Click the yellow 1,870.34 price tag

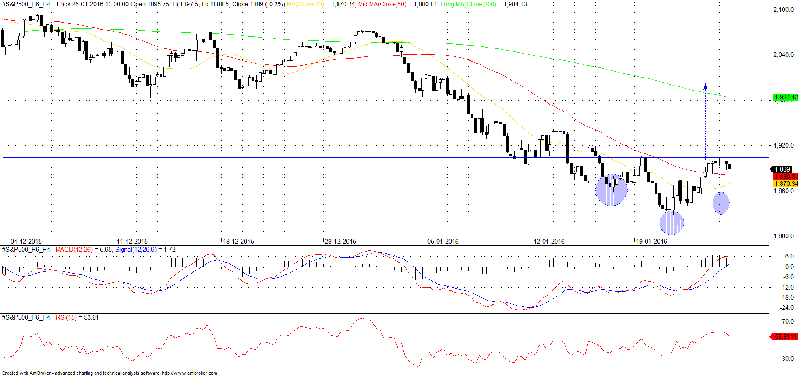pos(785,184)
